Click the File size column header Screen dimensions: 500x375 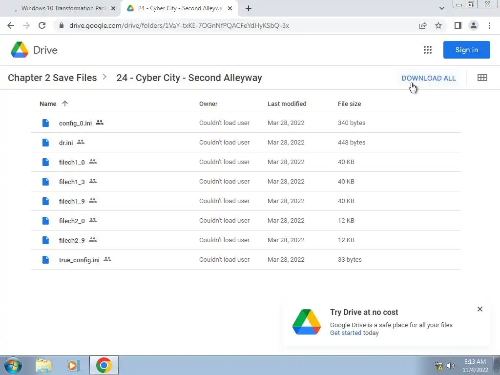pyautogui.click(x=349, y=104)
